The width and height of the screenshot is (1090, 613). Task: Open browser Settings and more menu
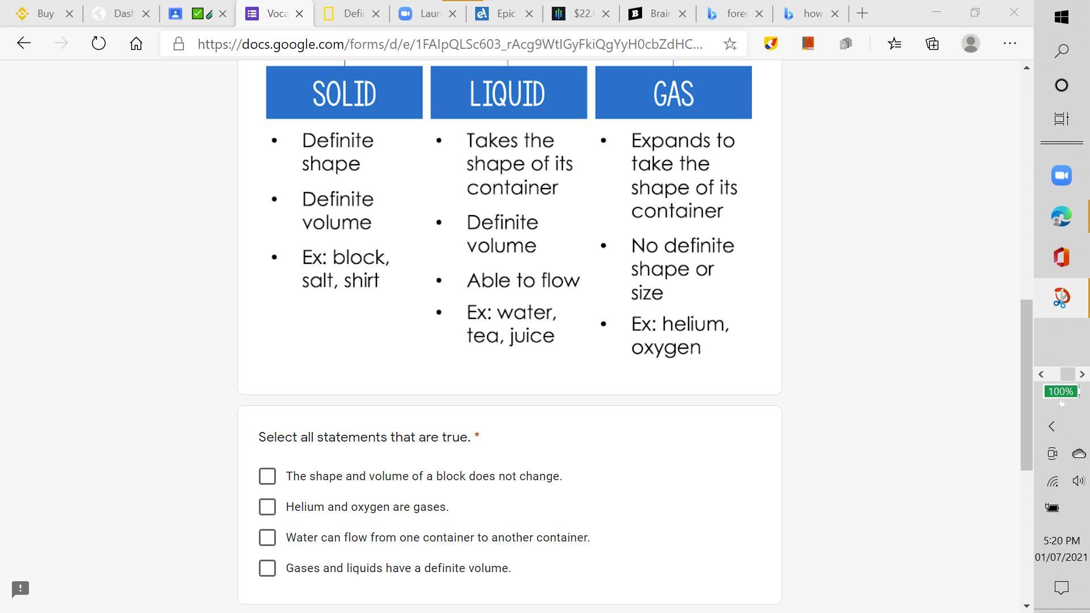coord(1009,44)
